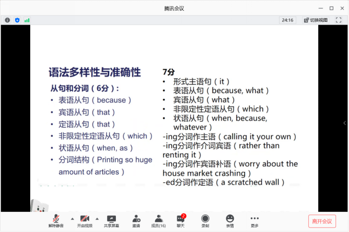
Task: Unmute the microphone (解除静音)
Action: point(56,220)
